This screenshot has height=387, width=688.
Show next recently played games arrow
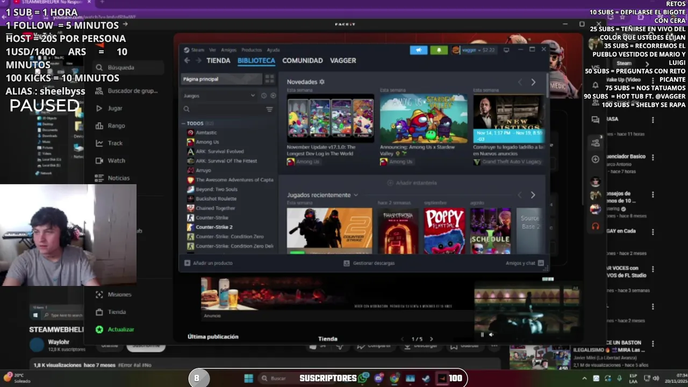click(533, 195)
